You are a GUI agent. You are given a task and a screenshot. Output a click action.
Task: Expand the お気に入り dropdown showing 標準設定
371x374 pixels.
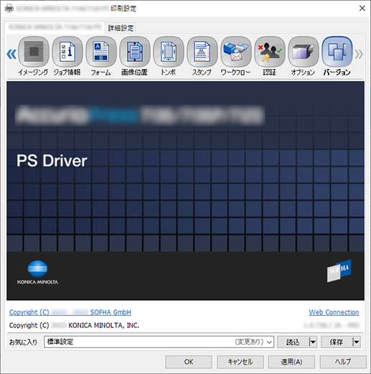(159, 342)
